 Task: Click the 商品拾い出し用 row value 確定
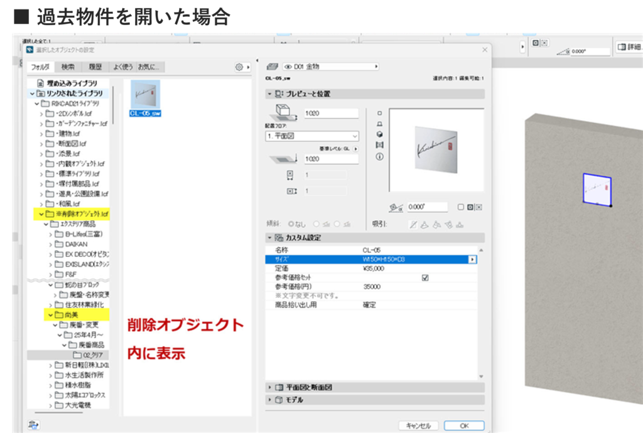coord(369,305)
